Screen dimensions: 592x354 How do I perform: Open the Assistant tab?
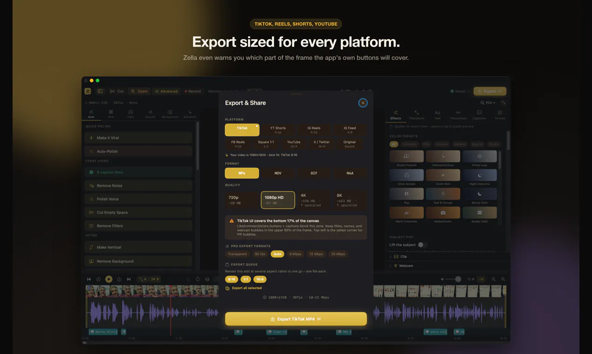pos(190,114)
